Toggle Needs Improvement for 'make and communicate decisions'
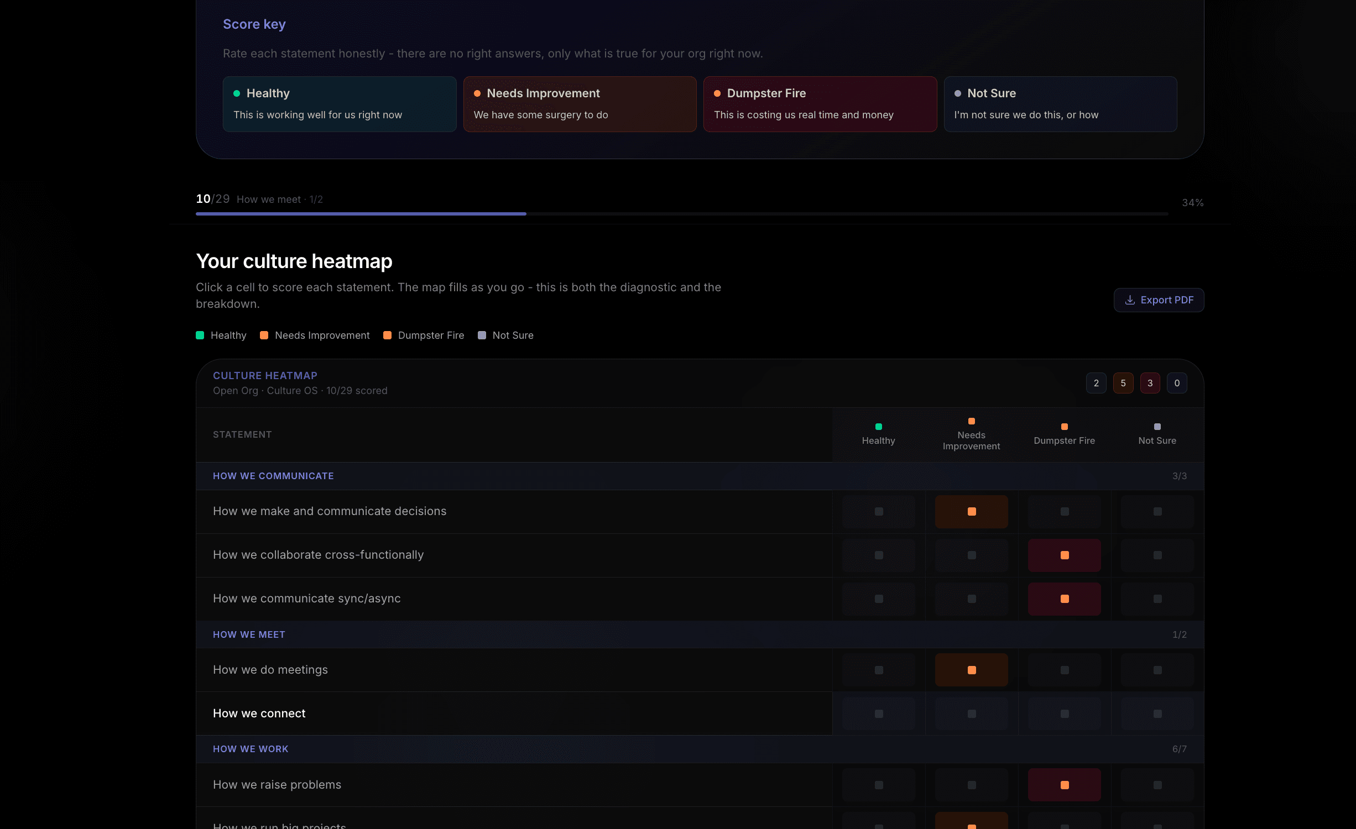 [972, 512]
